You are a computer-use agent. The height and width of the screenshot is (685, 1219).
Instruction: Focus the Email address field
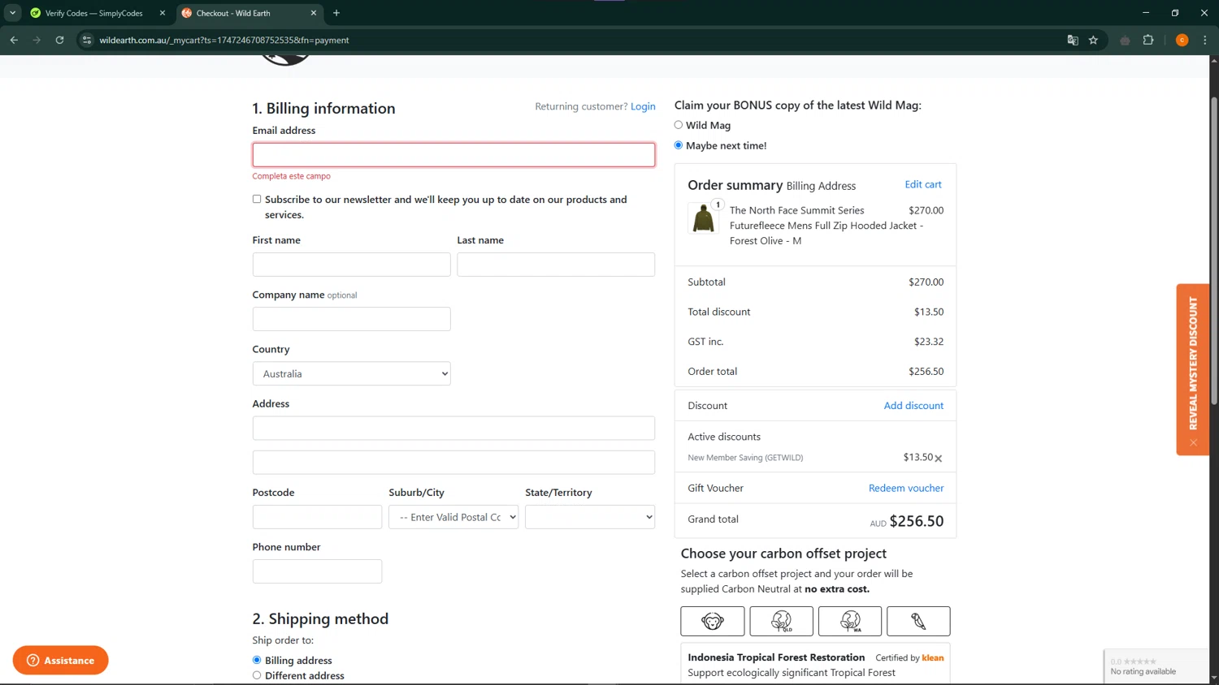[x=453, y=154]
